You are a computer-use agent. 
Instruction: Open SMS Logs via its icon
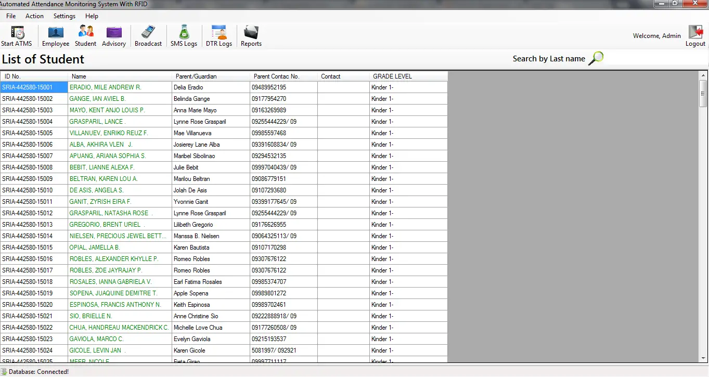click(x=183, y=34)
